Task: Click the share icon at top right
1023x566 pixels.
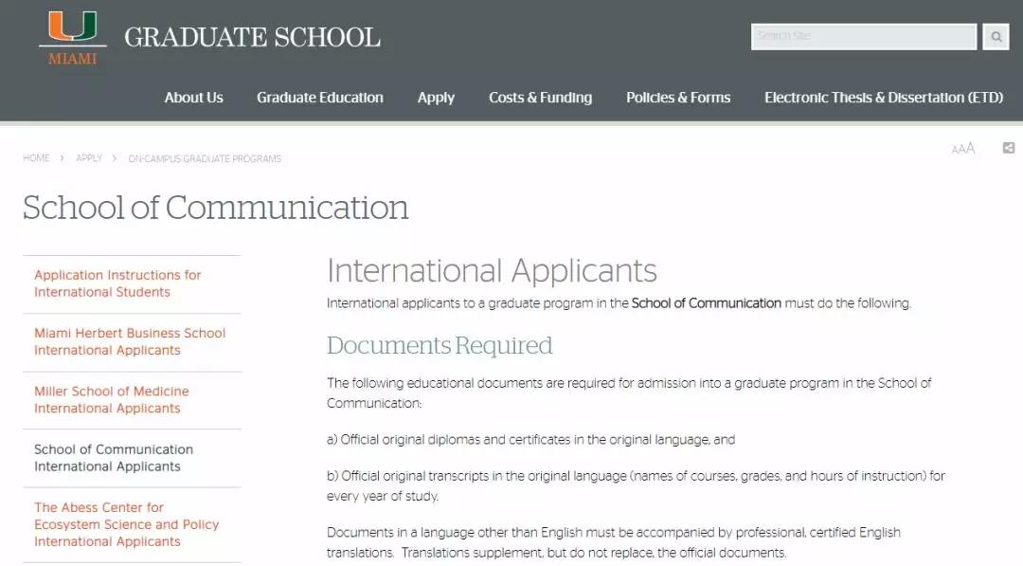Action: [1009, 148]
